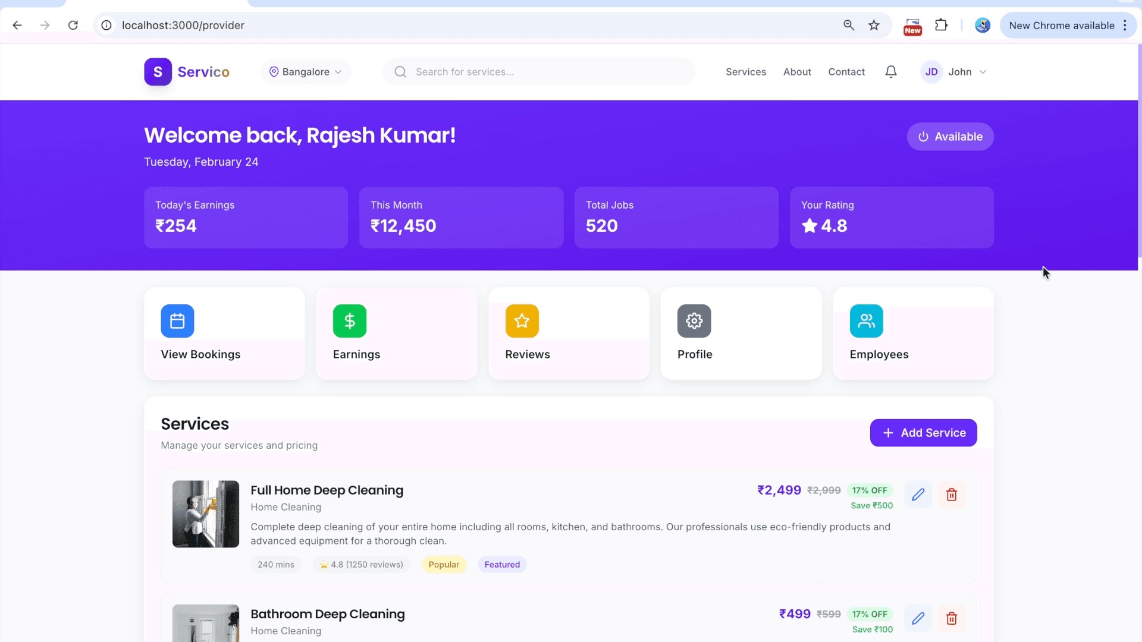Viewport: 1142px width, 642px height.
Task: Expand the Bangalore location dropdown
Action: click(306, 72)
